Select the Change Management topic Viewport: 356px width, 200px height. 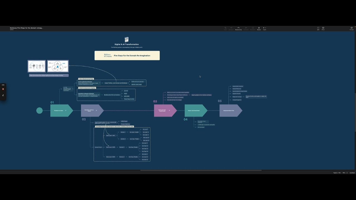237,100
